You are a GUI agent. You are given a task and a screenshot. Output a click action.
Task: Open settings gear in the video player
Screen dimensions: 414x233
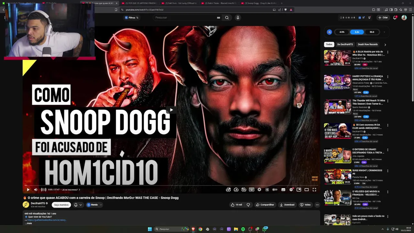(291, 190)
